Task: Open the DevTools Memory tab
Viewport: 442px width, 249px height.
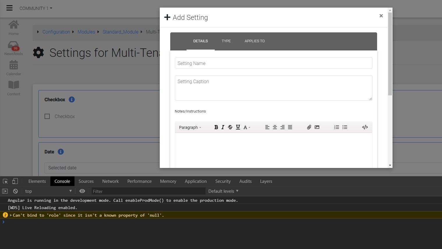Action: [x=168, y=181]
